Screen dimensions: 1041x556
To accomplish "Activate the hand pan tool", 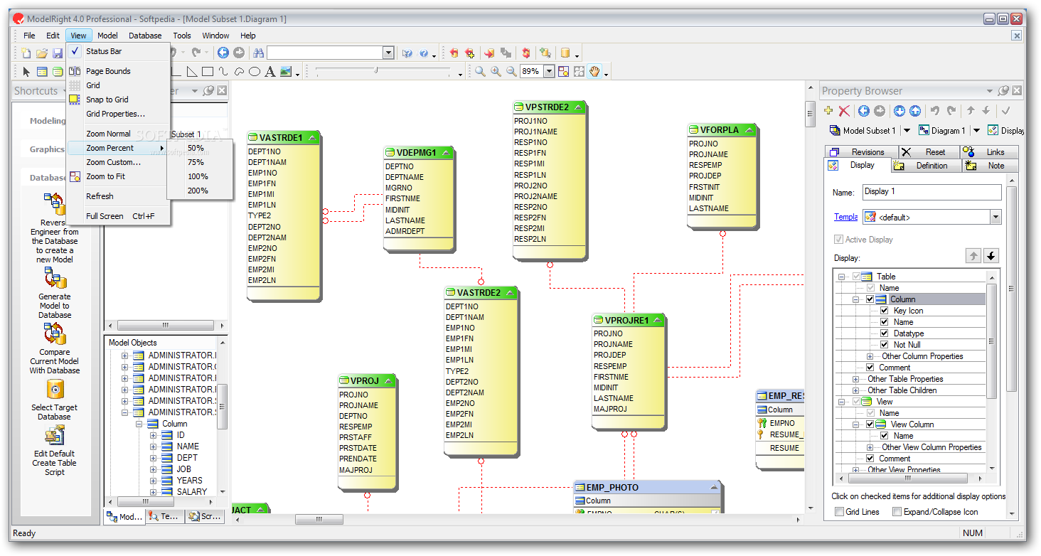I will tap(594, 72).
